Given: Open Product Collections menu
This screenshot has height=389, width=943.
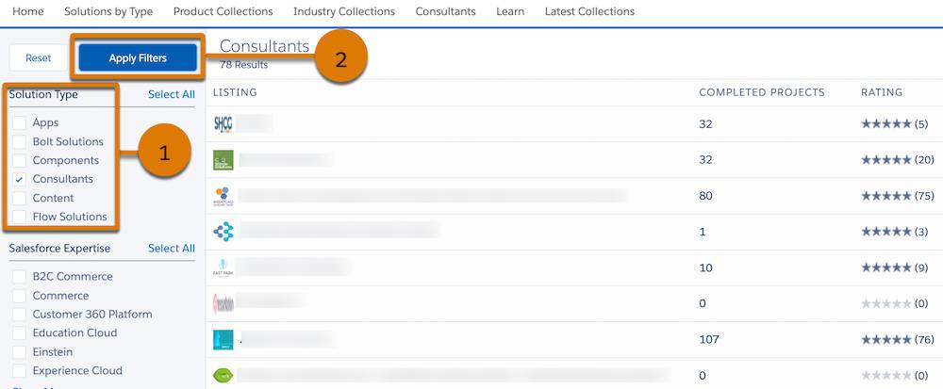Looking at the screenshot, I should point(223,11).
